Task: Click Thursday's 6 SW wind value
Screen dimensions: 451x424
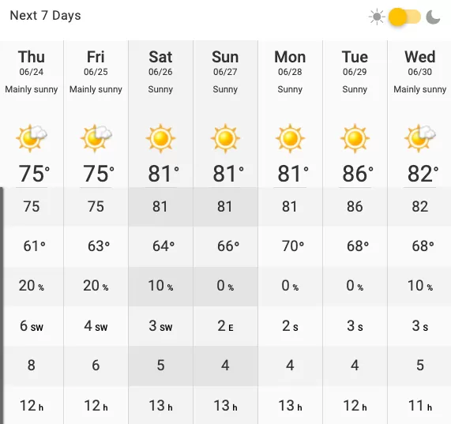Action: (x=32, y=326)
